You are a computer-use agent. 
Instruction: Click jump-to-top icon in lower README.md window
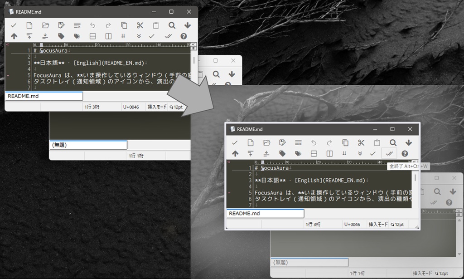250,153
